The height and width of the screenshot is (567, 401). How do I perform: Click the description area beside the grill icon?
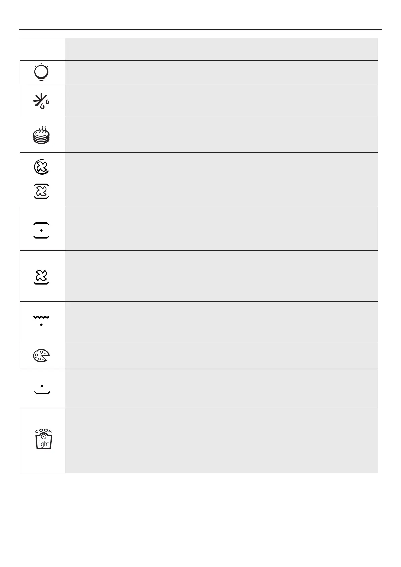221,322
